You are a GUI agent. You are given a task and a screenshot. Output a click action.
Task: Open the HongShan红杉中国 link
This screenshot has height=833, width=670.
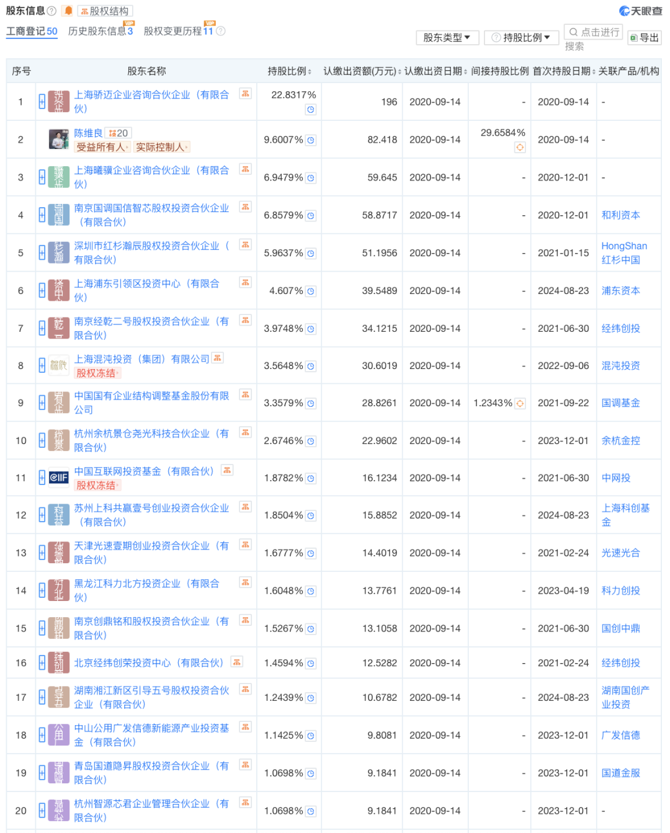[624, 252]
